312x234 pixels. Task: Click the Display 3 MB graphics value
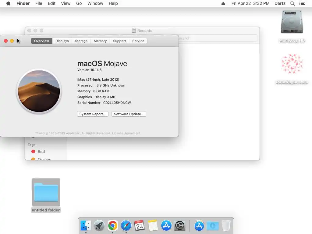click(x=105, y=97)
